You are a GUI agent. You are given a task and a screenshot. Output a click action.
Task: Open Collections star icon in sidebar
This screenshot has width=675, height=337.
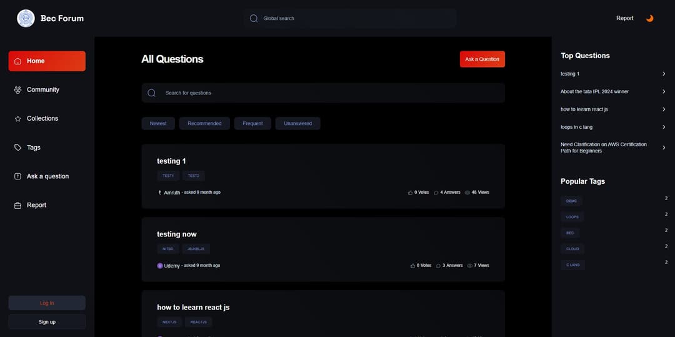[x=17, y=119]
